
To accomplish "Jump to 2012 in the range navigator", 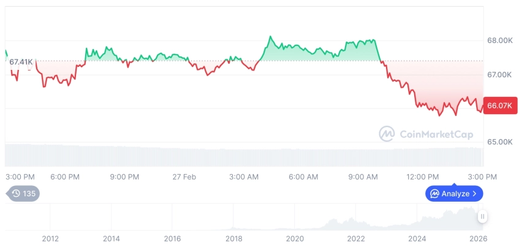I will pyautogui.click(x=50, y=239).
